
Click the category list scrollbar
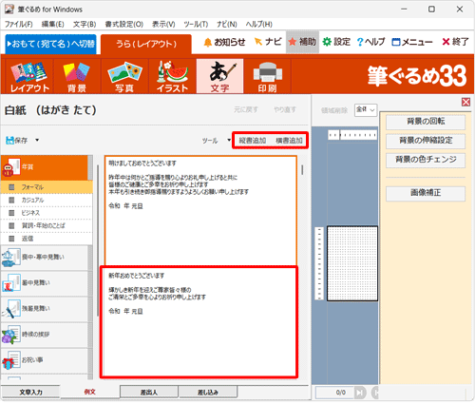(x=98, y=240)
